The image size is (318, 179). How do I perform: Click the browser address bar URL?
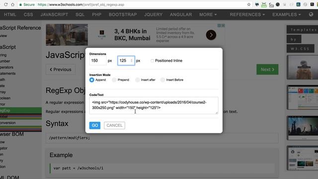tap(81, 4)
